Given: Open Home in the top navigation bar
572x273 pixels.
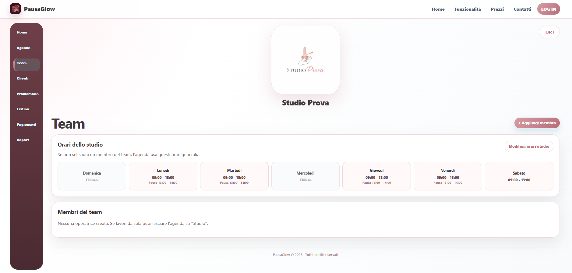Looking at the screenshot, I should pyautogui.click(x=438, y=9).
